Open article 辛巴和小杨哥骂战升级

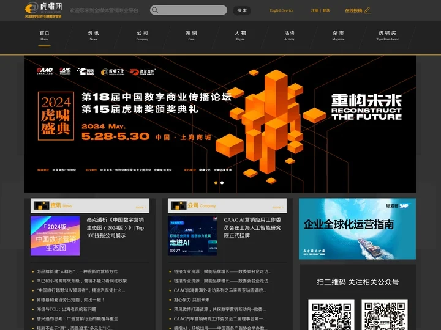(81, 281)
